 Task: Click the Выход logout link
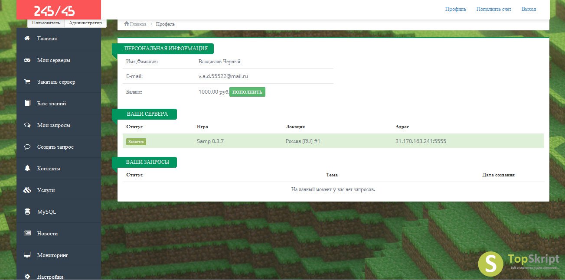[529, 9]
